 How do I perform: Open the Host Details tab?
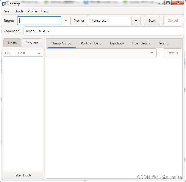tap(142, 43)
